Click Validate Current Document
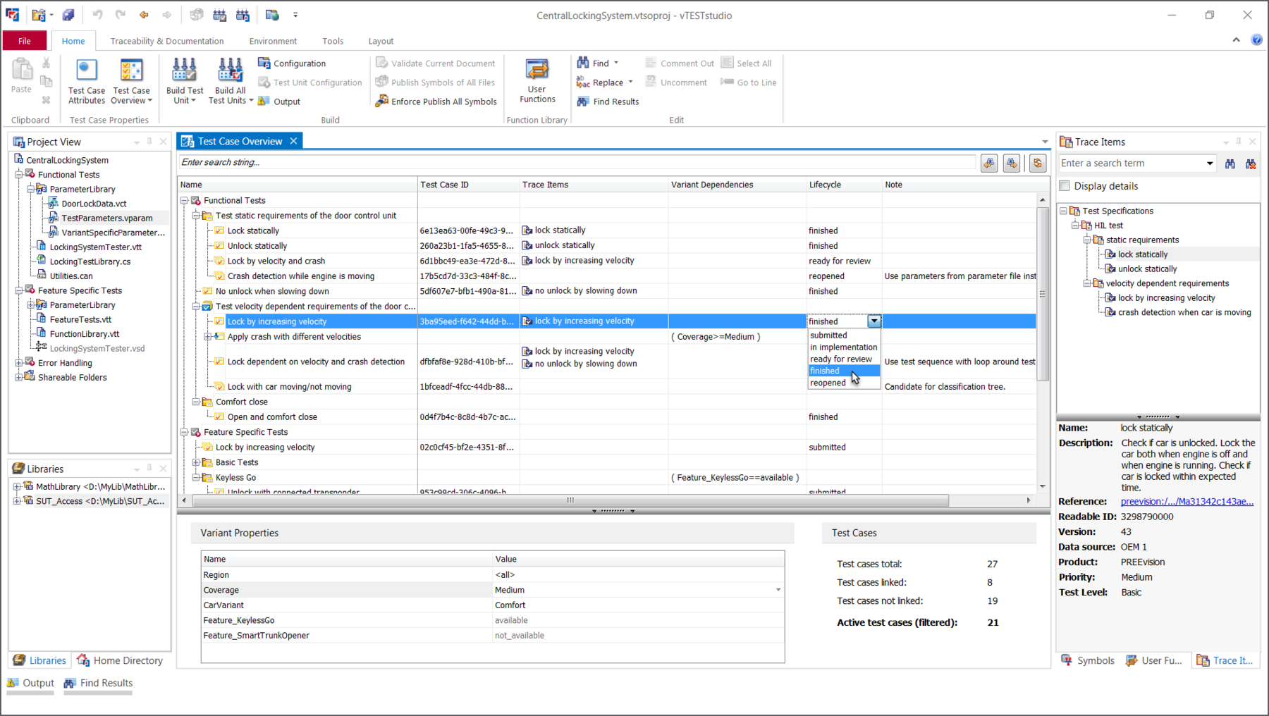The image size is (1269, 716). click(x=436, y=63)
